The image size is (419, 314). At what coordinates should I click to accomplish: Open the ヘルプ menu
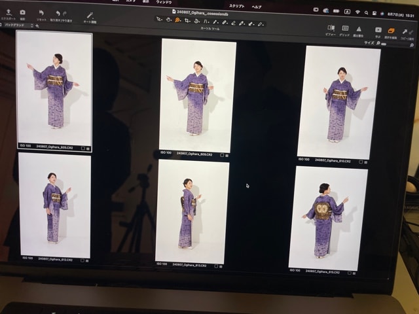[x=257, y=7]
